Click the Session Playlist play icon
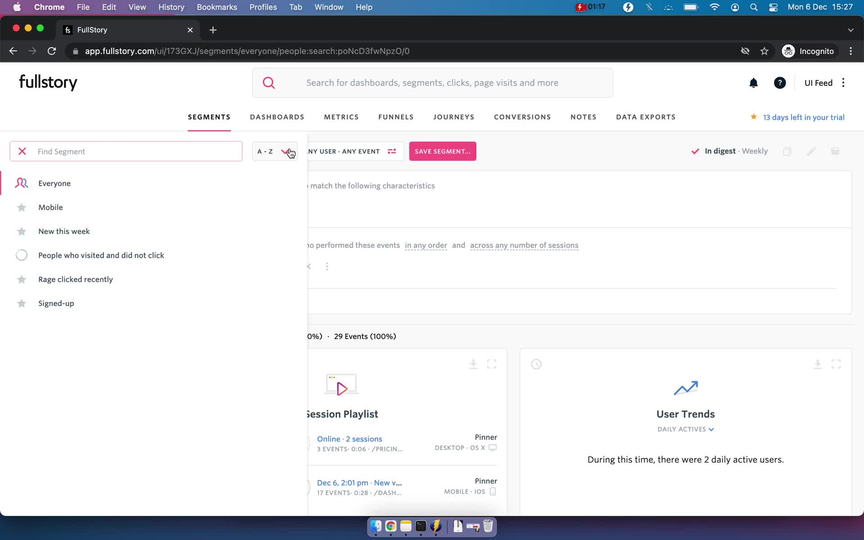The height and width of the screenshot is (540, 864). pyautogui.click(x=342, y=385)
